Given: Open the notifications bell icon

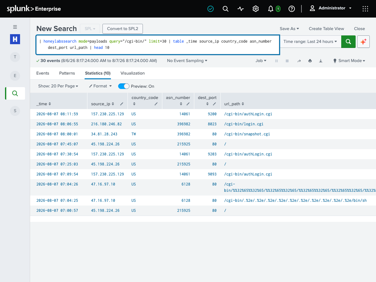Looking at the screenshot, I should point(271,9).
